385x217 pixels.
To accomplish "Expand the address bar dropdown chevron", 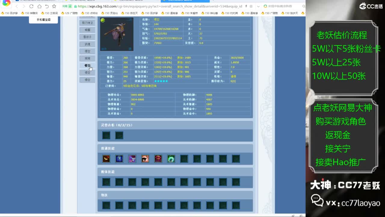I will click(258, 6).
